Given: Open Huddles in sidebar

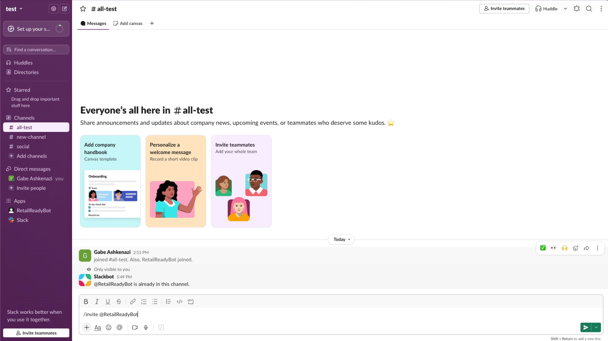Looking at the screenshot, I should coord(36,63).
